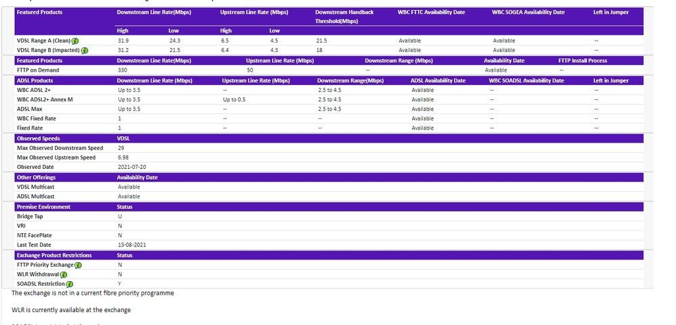Select the FTTP on Demand row label
The image size is (676, 325).
pyautogui.click(x=38, y=70)
